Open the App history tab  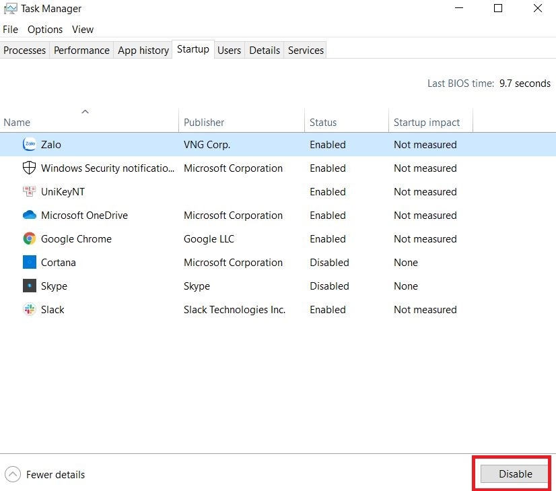point(143,51)
